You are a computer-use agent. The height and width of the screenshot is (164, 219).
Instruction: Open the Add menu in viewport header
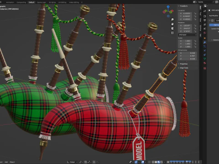[6, 162]
